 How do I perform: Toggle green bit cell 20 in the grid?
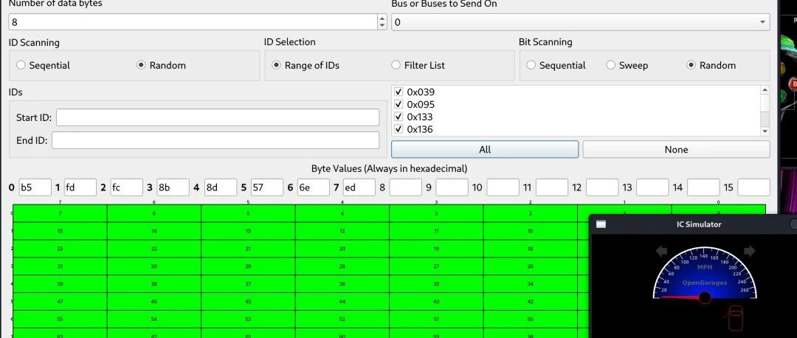342,249
